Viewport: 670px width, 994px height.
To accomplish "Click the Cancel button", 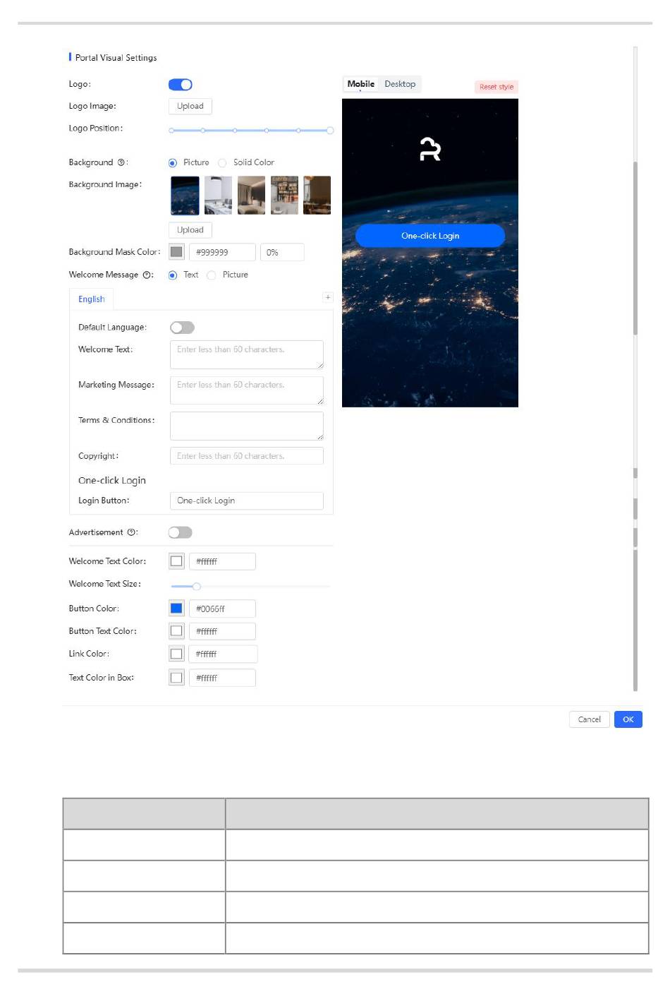I will 589,719.
